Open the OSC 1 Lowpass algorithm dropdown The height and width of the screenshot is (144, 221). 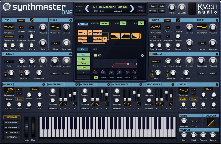(9, 37)
